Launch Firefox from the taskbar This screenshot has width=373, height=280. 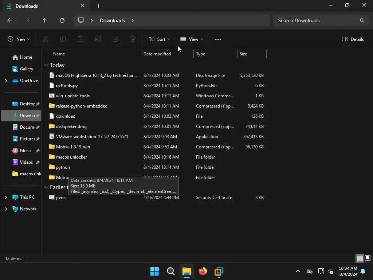coord(203,271)
